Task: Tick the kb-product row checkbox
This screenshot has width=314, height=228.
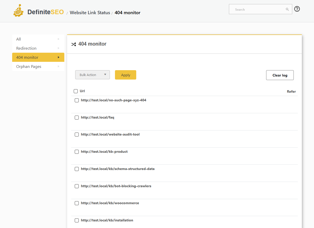Action: tap(77, 152)
